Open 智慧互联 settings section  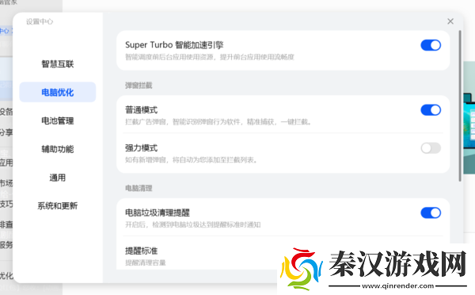click(x=58, y=64)
